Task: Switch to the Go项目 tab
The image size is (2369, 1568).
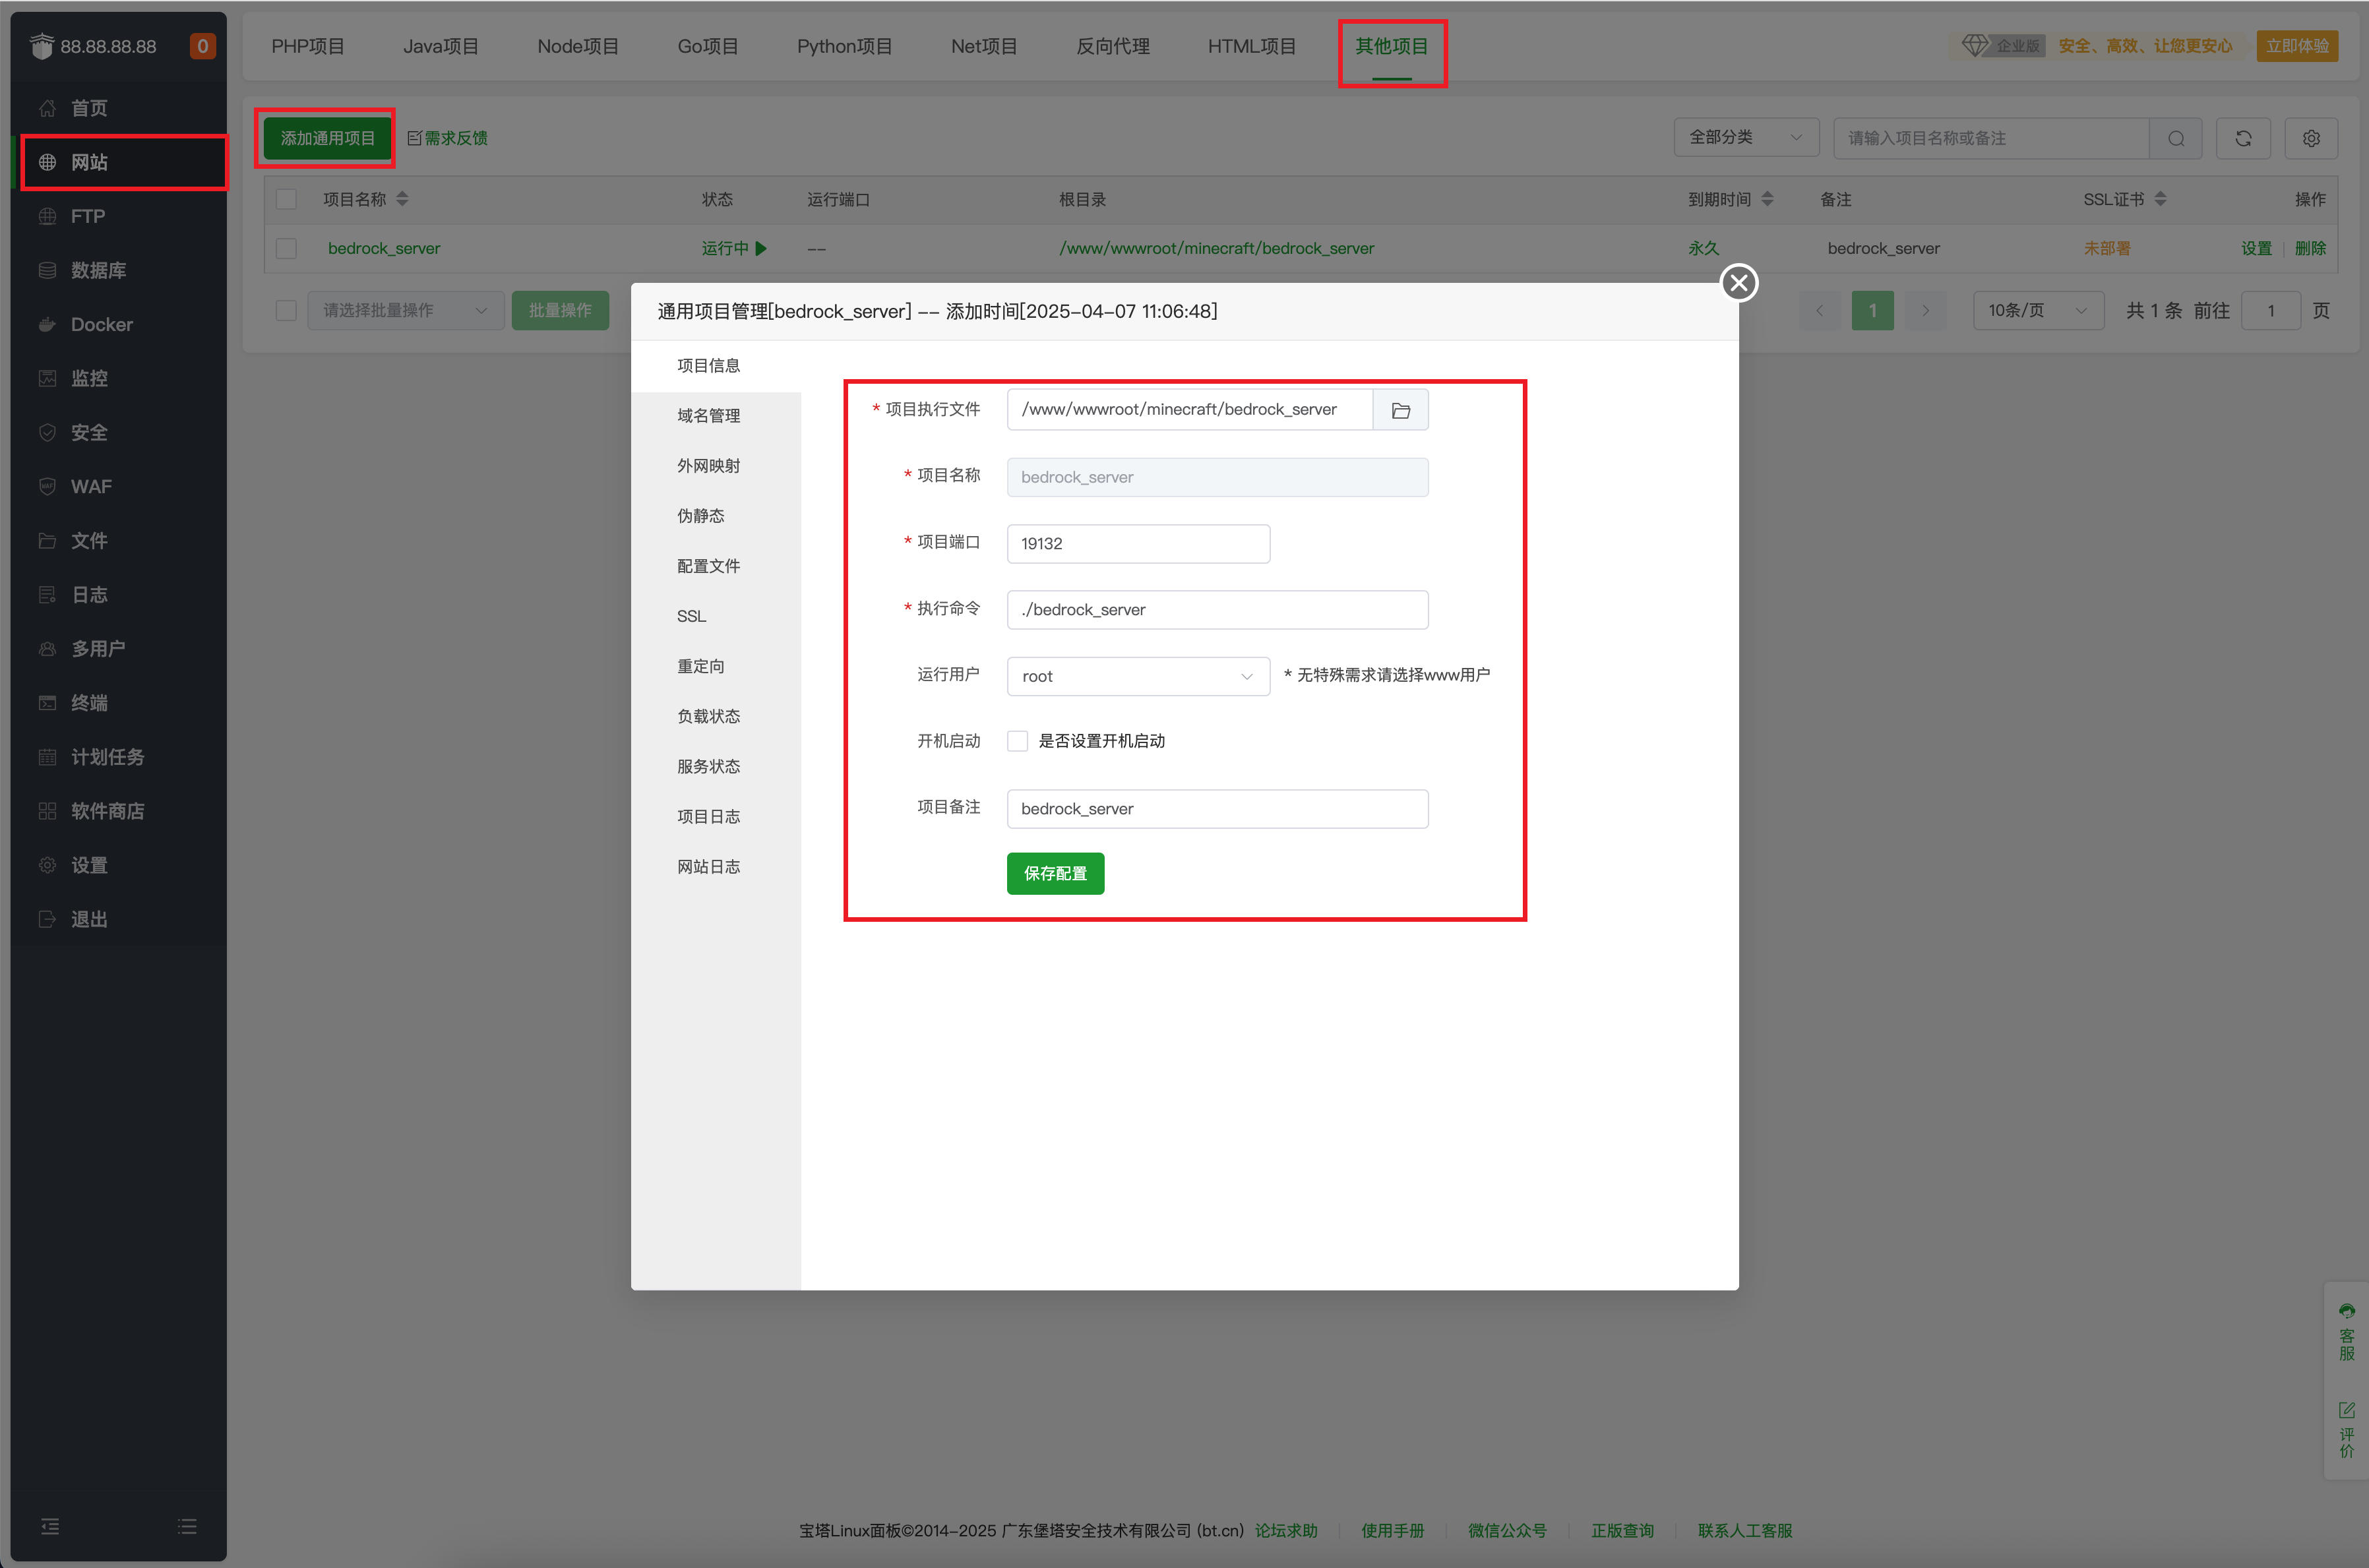Action: click(708, 46)
